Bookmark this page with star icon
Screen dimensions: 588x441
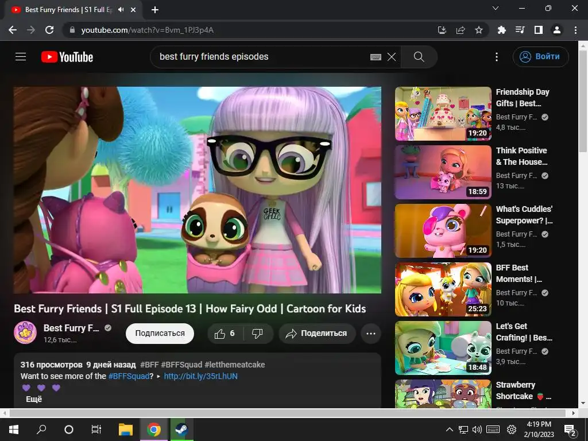click(479, 30)
